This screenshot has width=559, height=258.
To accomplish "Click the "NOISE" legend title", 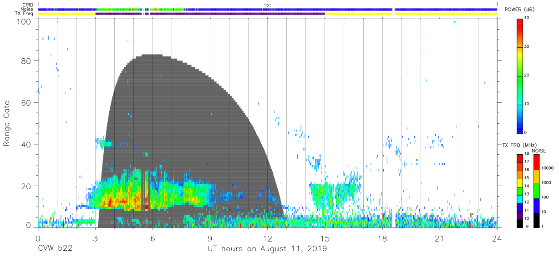I will [x=539, y=151].
